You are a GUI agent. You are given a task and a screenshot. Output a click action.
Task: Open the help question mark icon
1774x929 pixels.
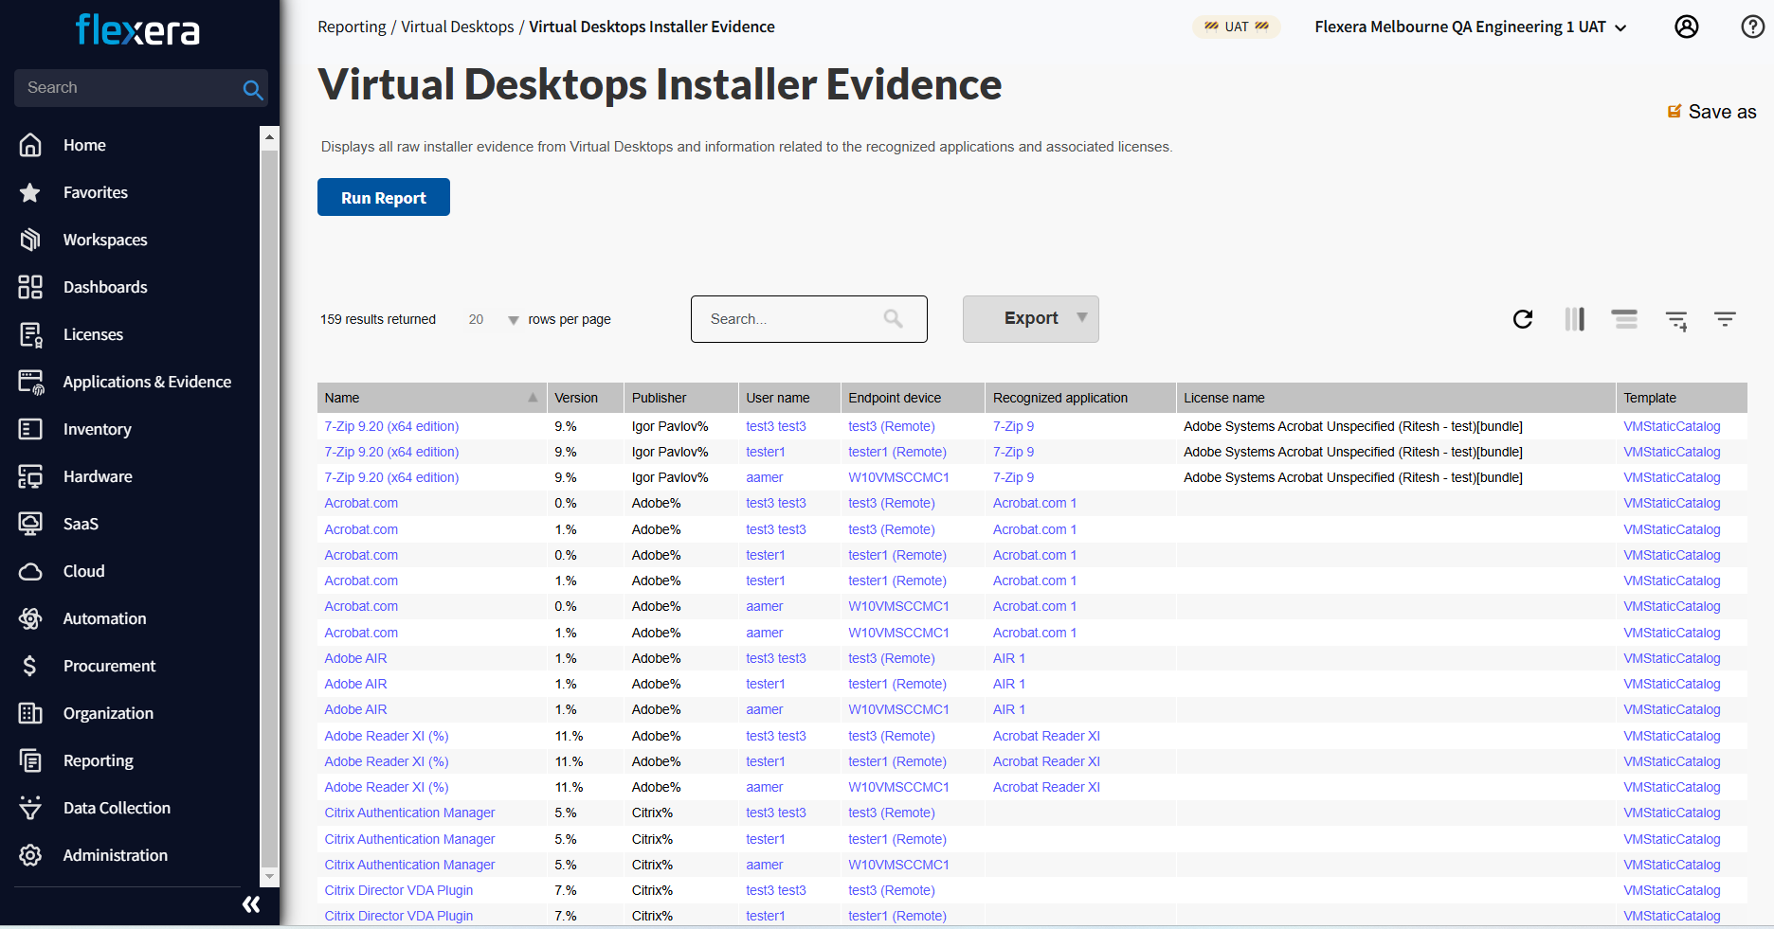(1752, 27)
